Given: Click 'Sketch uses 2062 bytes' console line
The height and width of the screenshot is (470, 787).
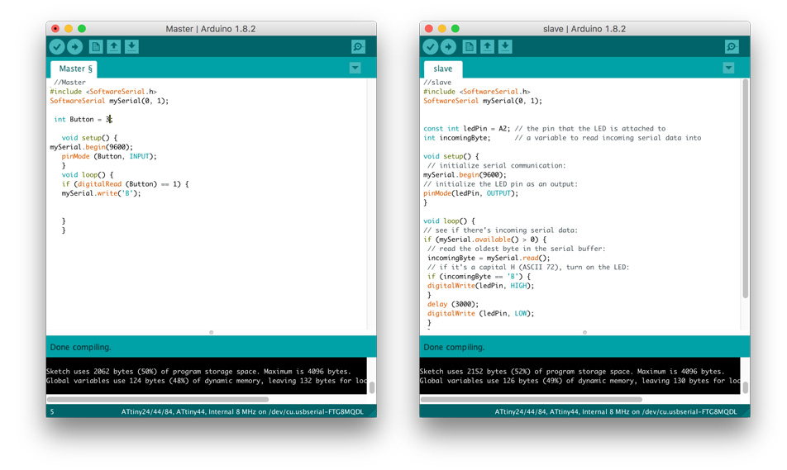Looking at the screenshot, I should pyautogui.click(x=198, y=372).
